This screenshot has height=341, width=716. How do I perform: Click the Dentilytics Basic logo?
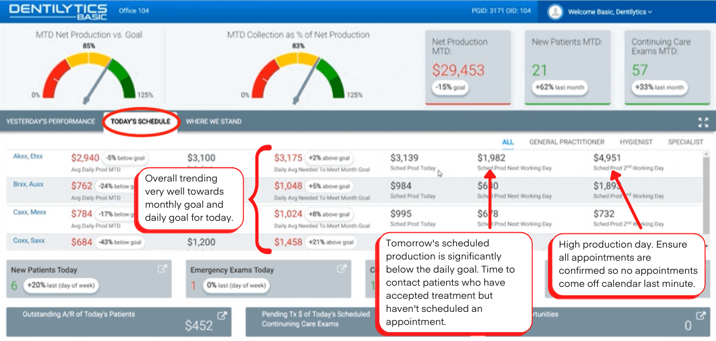(58, 11)
